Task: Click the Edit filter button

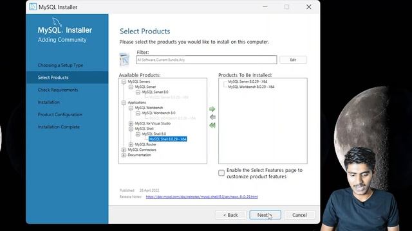Action: [293, 60]
